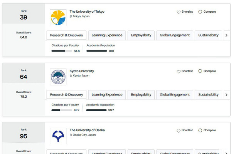Image resolution: width=231 pixels, height=154 pixels.
Task: Open Sustainability tab for University of Tokyo
Action: 208,35
